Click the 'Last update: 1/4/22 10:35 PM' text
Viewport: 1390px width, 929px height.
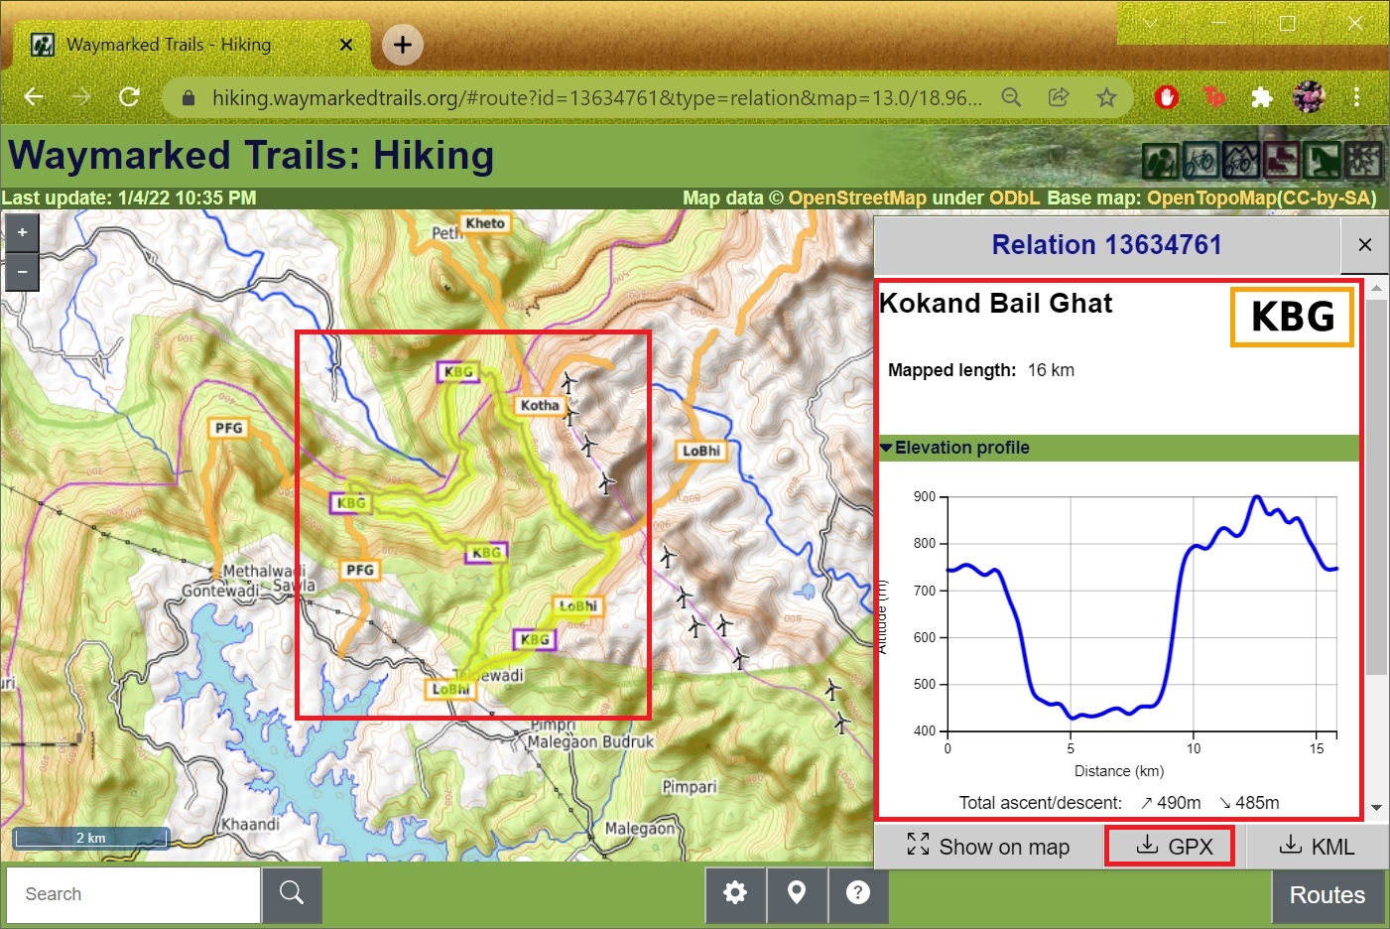point(129,198)
